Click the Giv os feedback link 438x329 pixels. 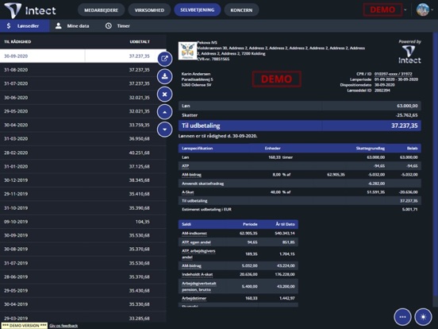(x=63, y=326)
